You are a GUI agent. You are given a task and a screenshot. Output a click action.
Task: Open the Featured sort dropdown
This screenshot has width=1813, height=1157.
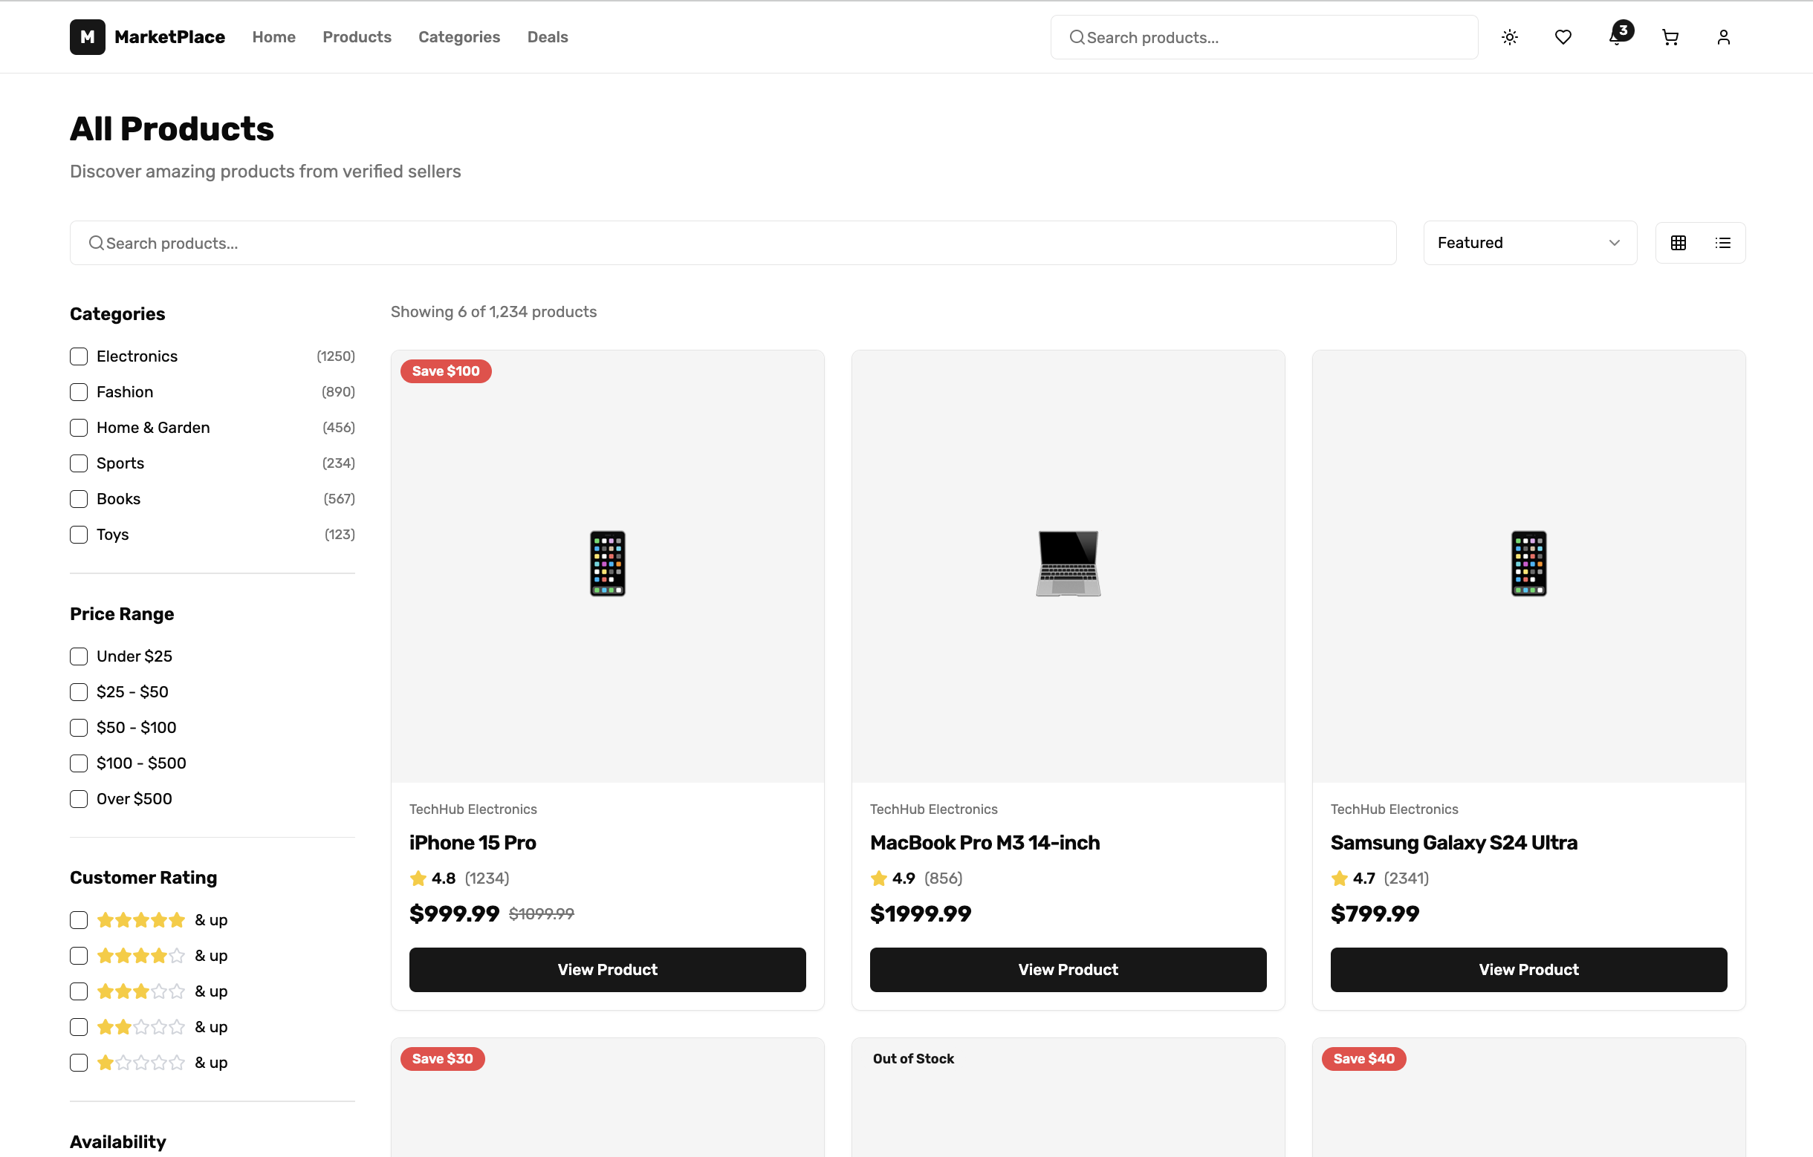coord(1529,242)
